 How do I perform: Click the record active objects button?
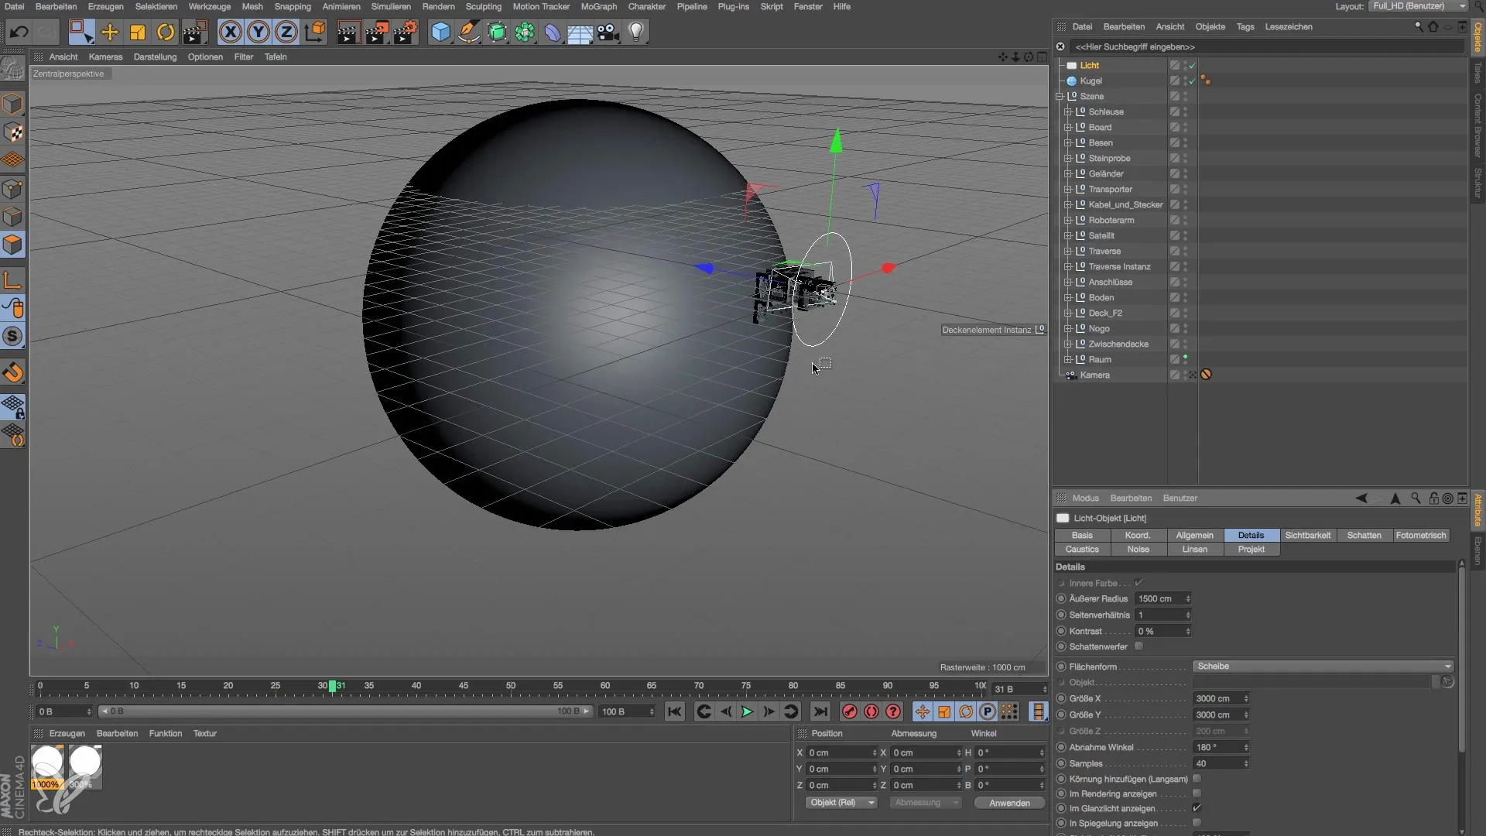pos(850,711)
